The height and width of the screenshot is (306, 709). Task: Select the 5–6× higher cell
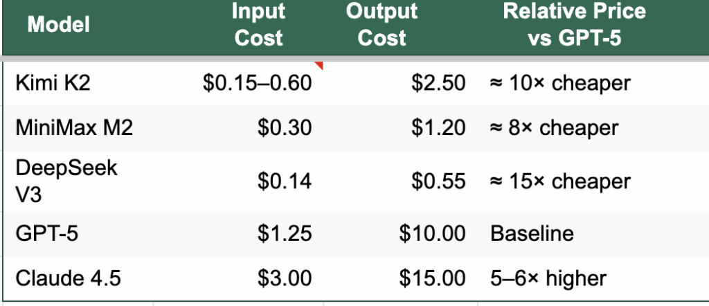tap(548, 279)
